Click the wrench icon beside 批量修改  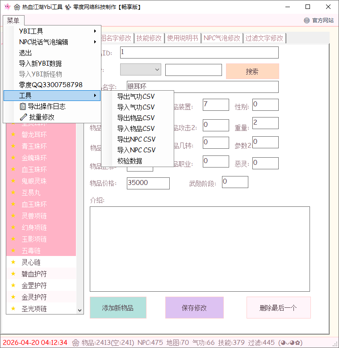coord(23,117)
